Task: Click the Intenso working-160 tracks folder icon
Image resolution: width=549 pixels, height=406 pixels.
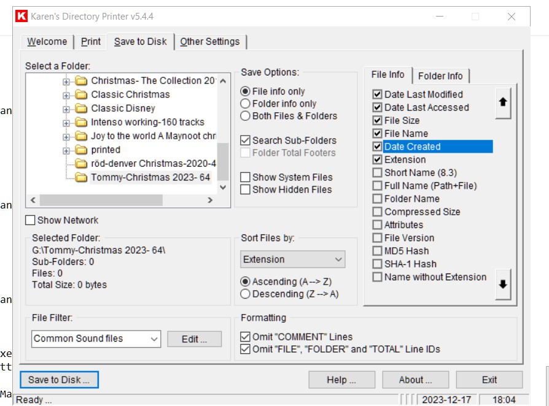Action: (x=81, y=123)
